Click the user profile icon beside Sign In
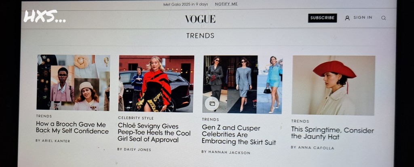Viewport: 414px width, 167px height. [x=347, y=18]
